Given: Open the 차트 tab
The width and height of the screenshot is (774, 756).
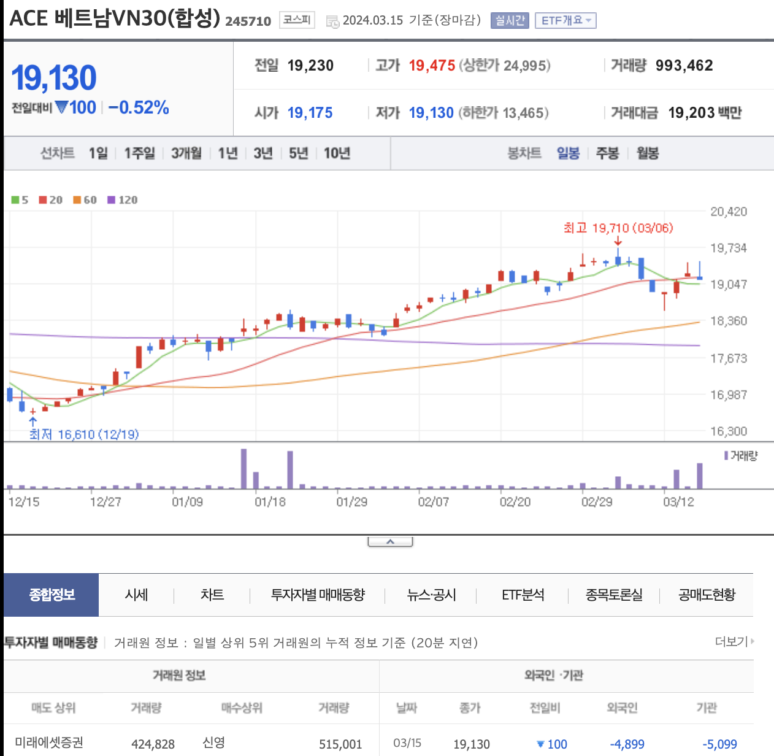Looking at the screenshot, I should 212,595.
